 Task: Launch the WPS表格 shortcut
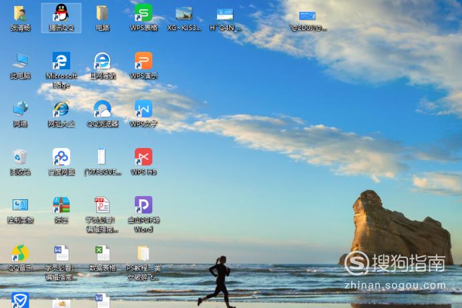click(144, 13)
